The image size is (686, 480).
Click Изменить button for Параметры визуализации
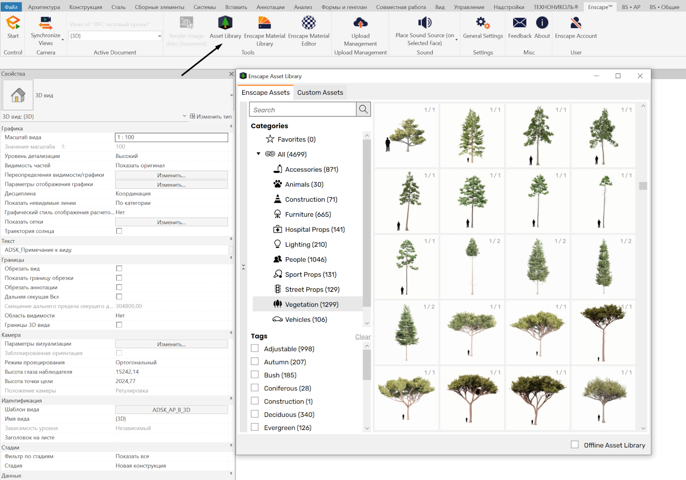(x=171, y=344)
